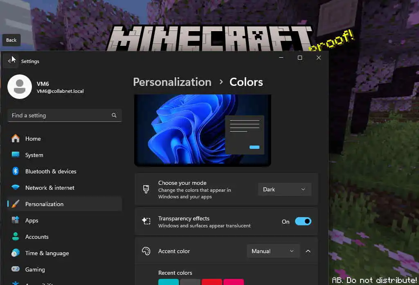The width and height of the screenshot is (419, 285).
Task: Click the Accounts person icon
Action: (x=16, y=236)
